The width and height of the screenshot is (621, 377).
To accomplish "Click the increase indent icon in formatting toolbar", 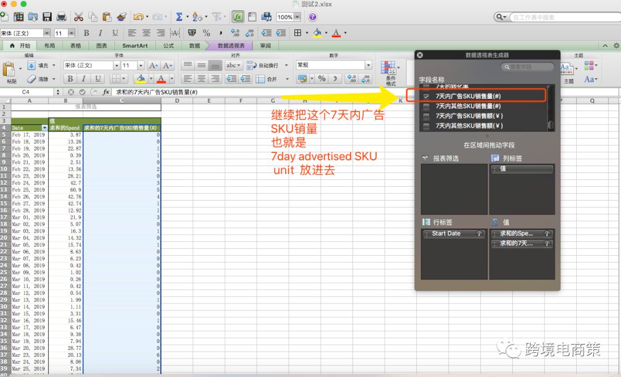I will click(281, 33).
